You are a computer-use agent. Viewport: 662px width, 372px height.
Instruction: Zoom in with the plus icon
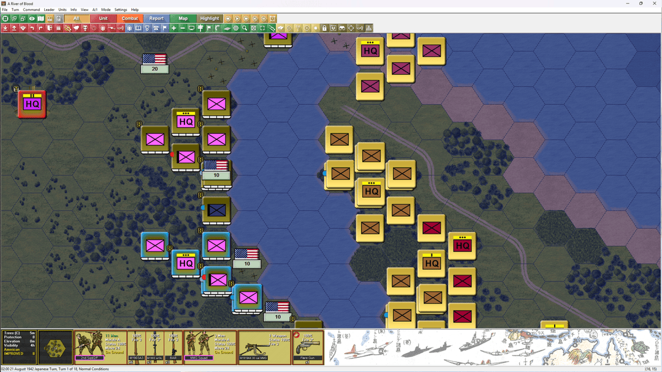[x=173, y=28]
